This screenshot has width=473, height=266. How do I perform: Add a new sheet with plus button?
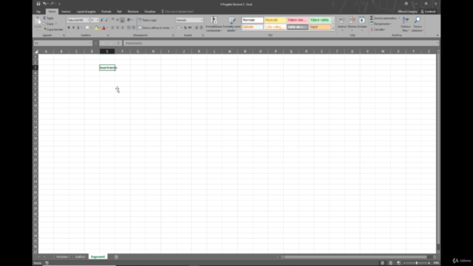[116, 257]
